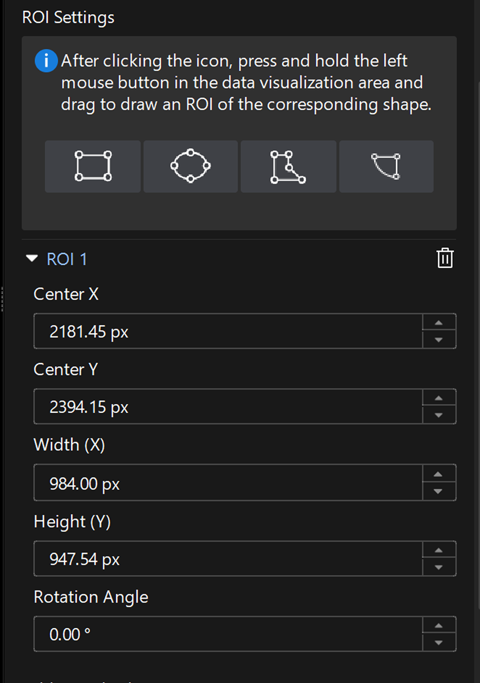Delete ROI 1 with the trash icon
The width and height of the screenshot is (480, 683).
click(x=445, y=258)
